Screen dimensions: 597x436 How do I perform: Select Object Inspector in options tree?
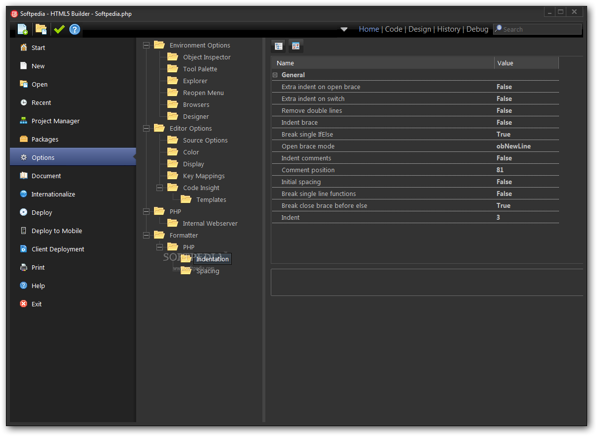click(207, 57)
